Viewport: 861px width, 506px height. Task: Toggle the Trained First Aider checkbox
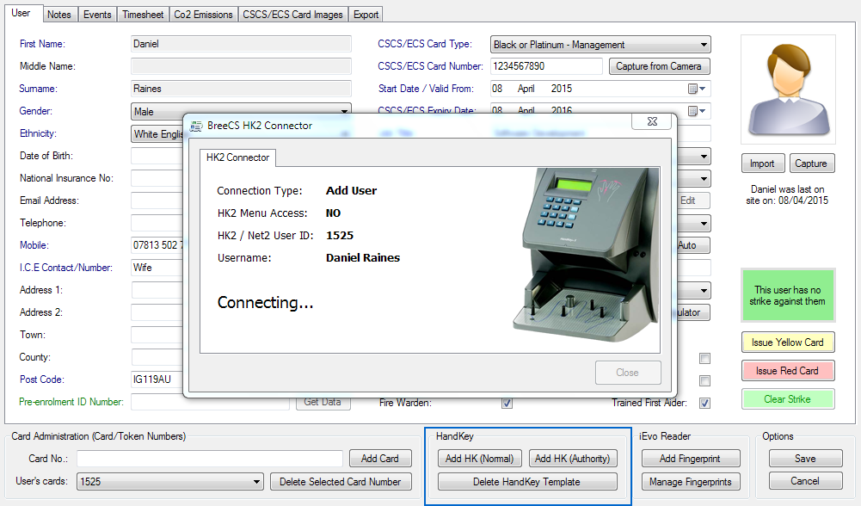pyautogui.click(x=704, y=403)
